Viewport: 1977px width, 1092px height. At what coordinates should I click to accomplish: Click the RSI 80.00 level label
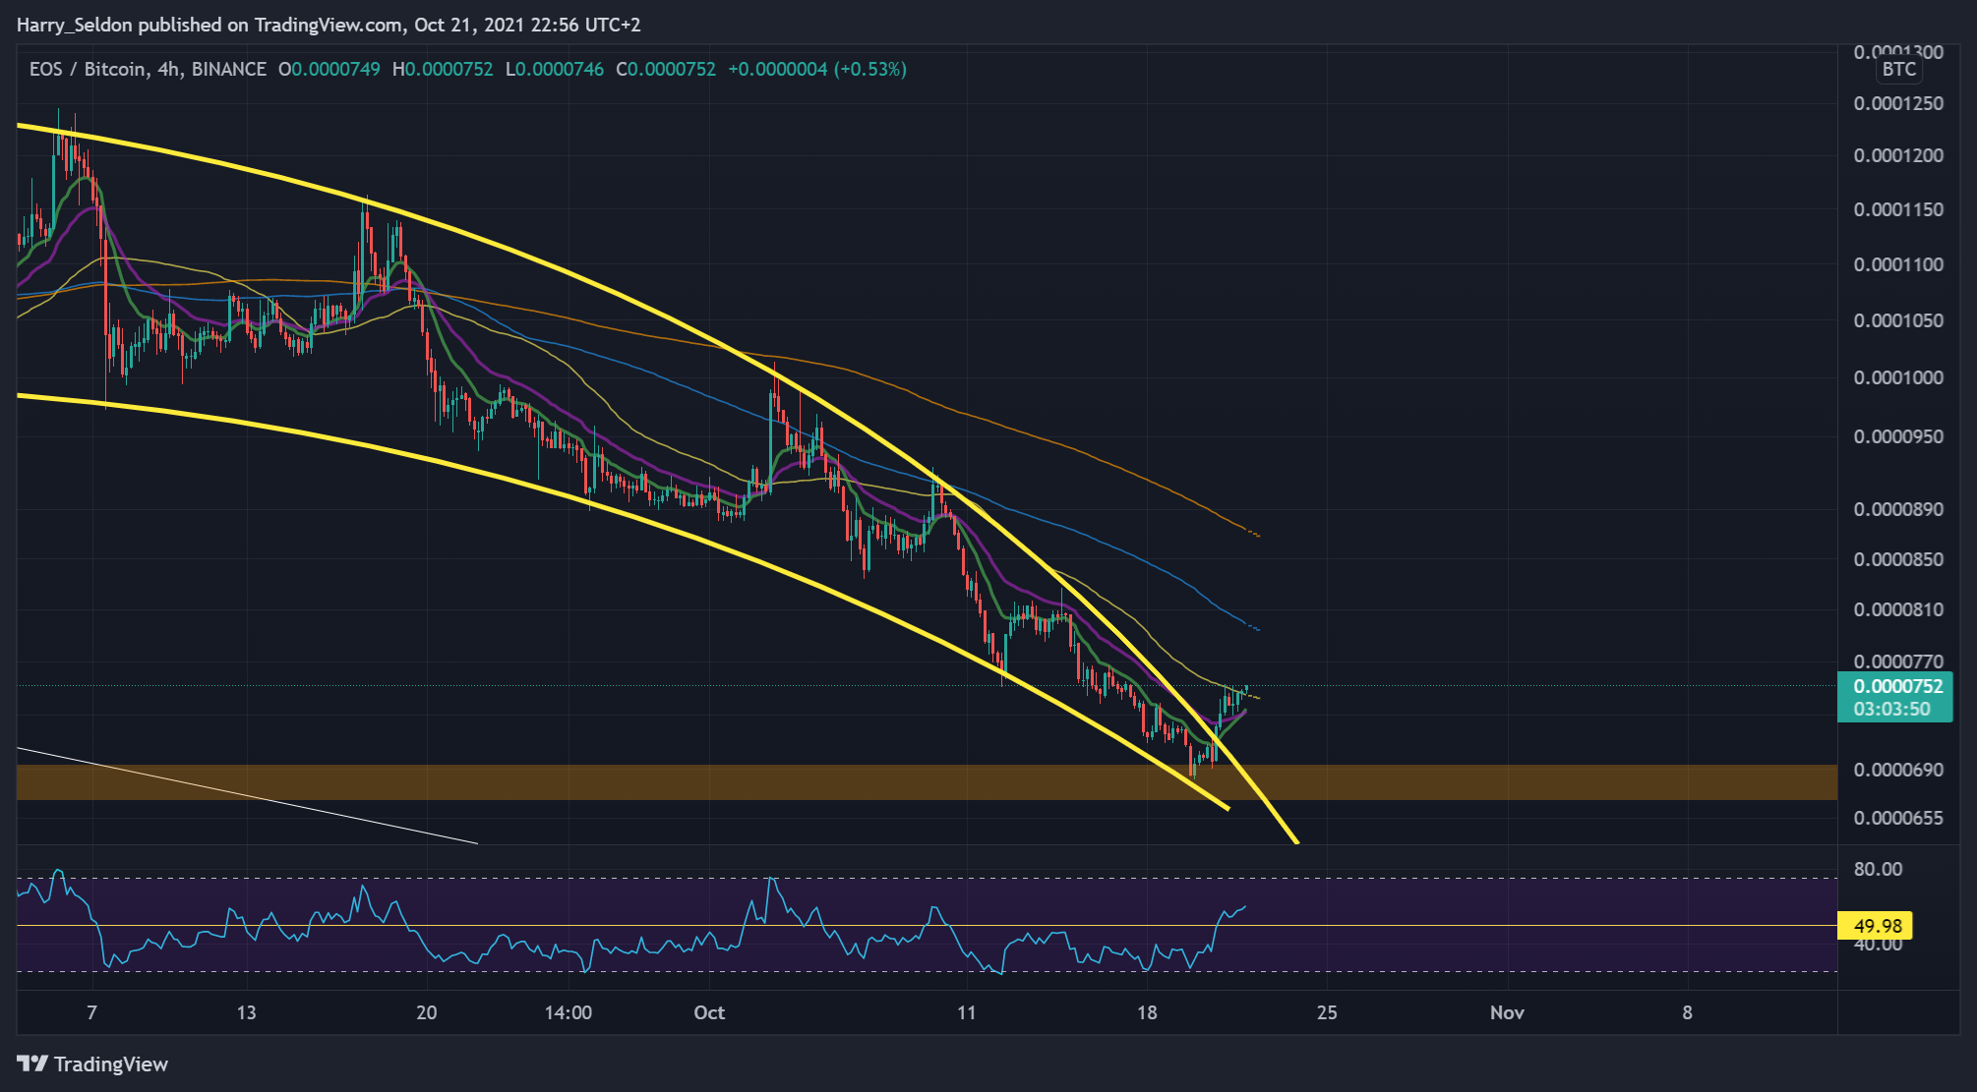[1878, 869]
